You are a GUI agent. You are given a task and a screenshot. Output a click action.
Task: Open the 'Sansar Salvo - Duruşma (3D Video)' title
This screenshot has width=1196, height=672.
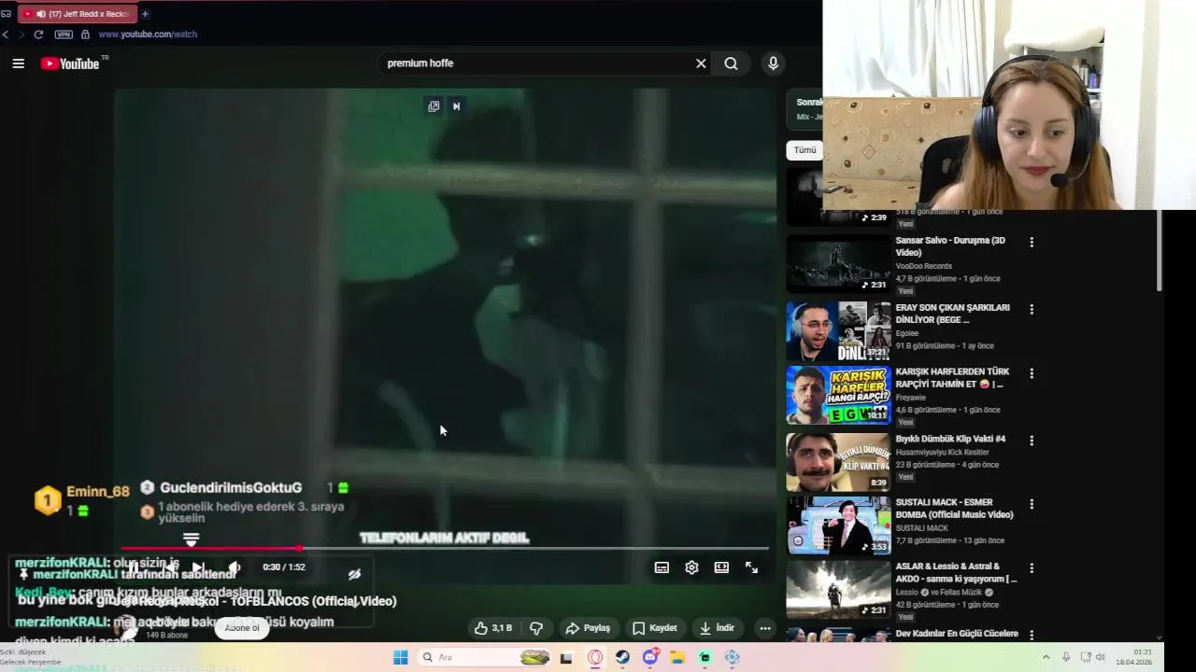click(950, 246)
